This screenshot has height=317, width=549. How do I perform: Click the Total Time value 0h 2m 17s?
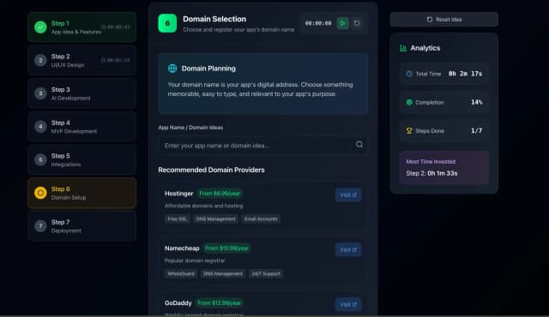[465, 74]
